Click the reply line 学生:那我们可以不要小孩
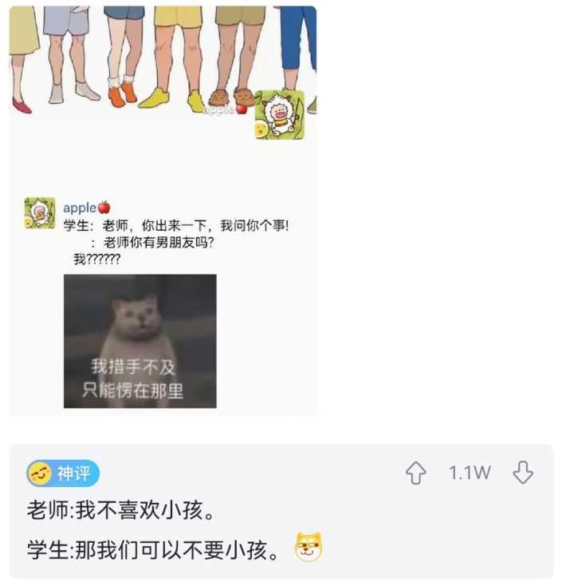 pyautogui.click(x=153, y=550)
